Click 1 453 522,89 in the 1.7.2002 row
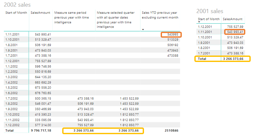This screenshot has height=138, width=253. tap(129, 98)
